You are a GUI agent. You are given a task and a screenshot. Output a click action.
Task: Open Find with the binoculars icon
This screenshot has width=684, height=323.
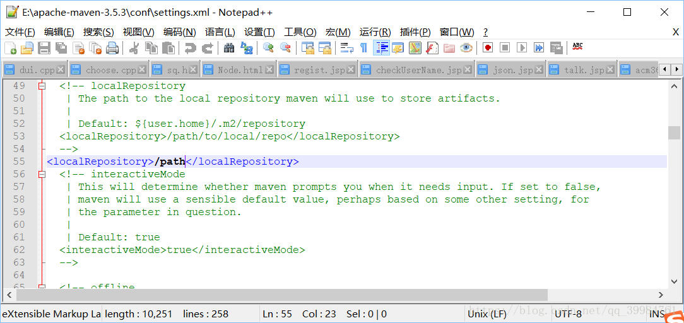(229, 47)
